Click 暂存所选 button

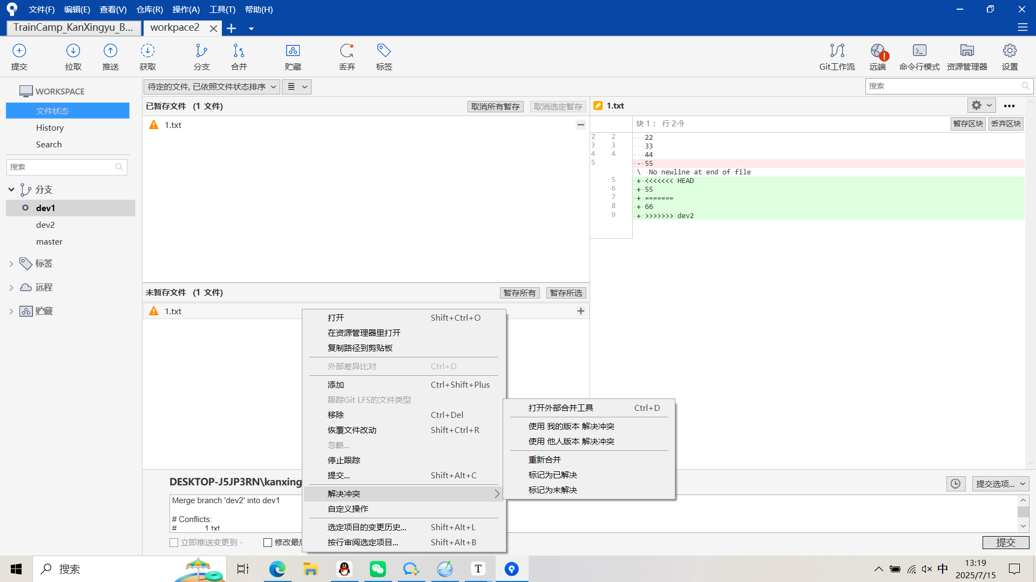pyautogui.click(x=566, y=293)
